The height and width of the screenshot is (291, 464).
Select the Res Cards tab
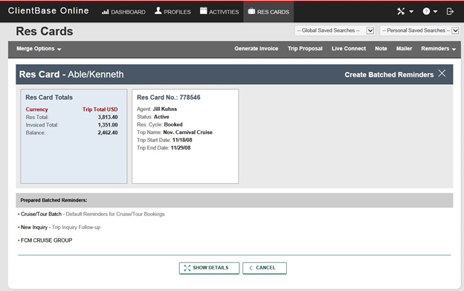268,12
